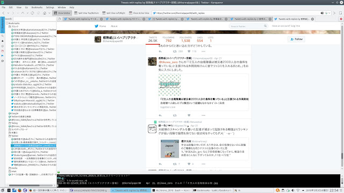Click the red close-tab button at tab bar end
344x193 pixels.
pyautogui.click(x=341, y=19)
